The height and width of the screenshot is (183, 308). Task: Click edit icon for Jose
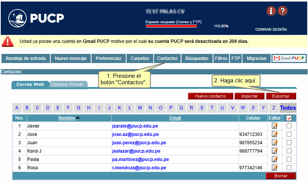pyautogui.click(x=274, y=134)
